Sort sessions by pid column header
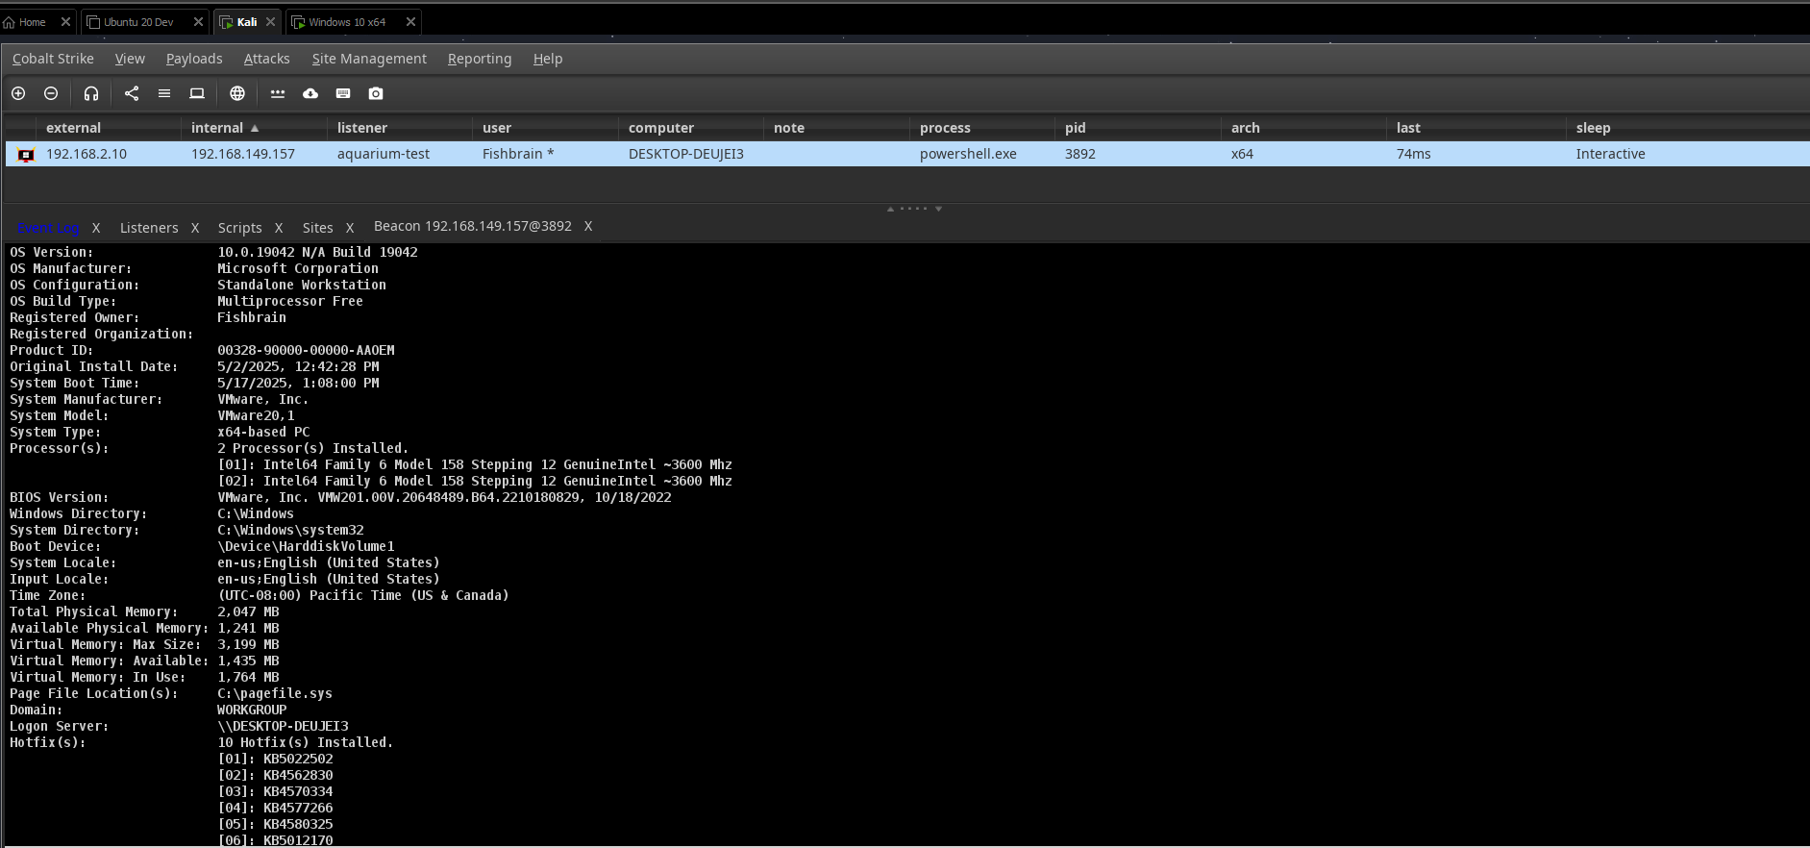This screenshot has height=848, width=1810. pyautogui.click(x=1138, y=128)
